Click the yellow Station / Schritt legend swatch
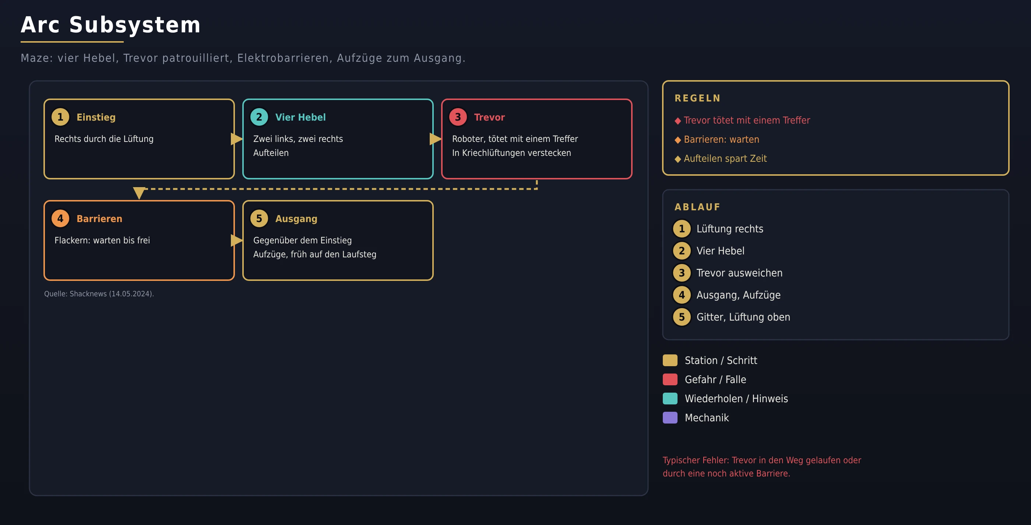 [670, 360]
